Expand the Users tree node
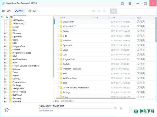 point(5,40)
